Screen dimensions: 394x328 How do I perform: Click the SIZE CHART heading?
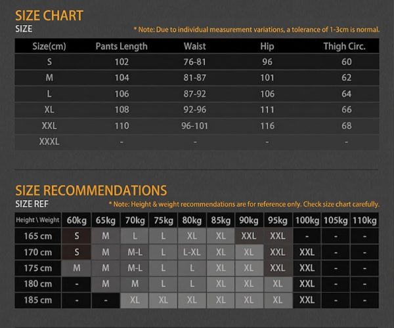pyautogui.click(x=49, y=16)
